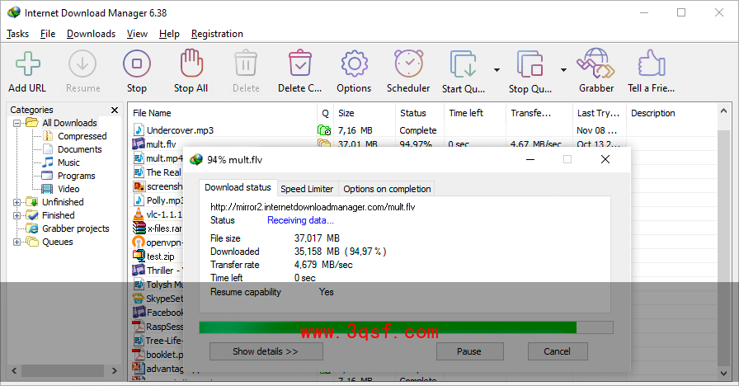The width and height of the screenshot is (739, 386).
Task: Select the Documents category
Action: tap(80, 149)
